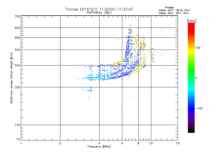Click the '100' height tick label on y-axis
209x156 pixels.
coord(18,125)
